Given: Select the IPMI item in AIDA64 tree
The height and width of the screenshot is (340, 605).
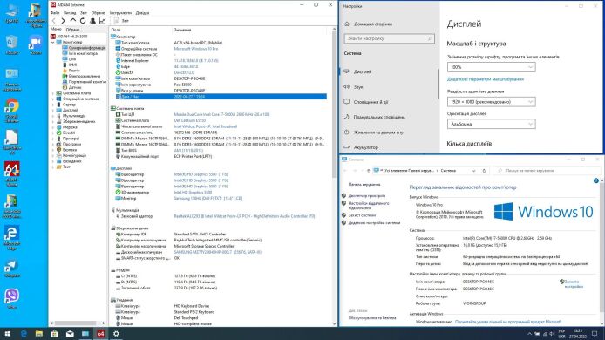Looking at the screenshot, I should pyautogui.click(x=70, y=65).
